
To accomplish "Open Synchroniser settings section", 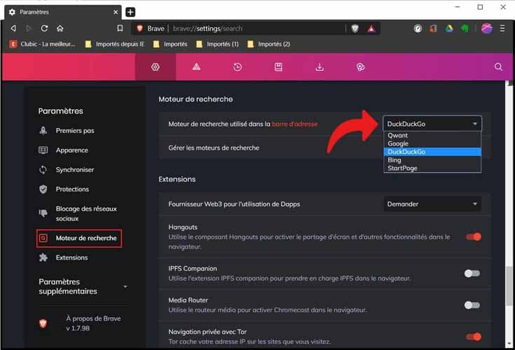I will click(x=67, y=169).
